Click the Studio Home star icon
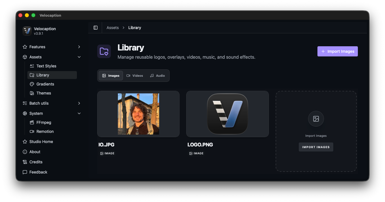 pyautogui.click(x=25, y=142)
